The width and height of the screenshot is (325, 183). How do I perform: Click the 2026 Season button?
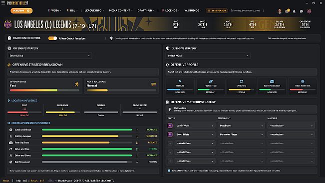tap(217, 10)
